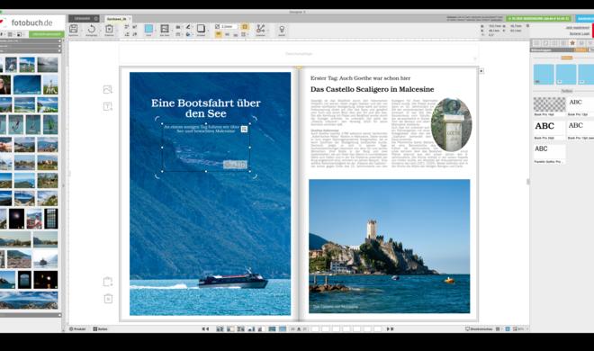Image resolution: width=594 pixels, height=351 pixels.
Task: Click the light bulb help icon
Action: [282, 29]
